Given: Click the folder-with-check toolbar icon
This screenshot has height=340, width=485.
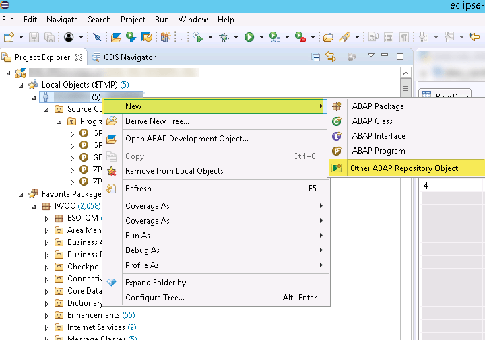Looking at the screenshot, I should point(147,38).
